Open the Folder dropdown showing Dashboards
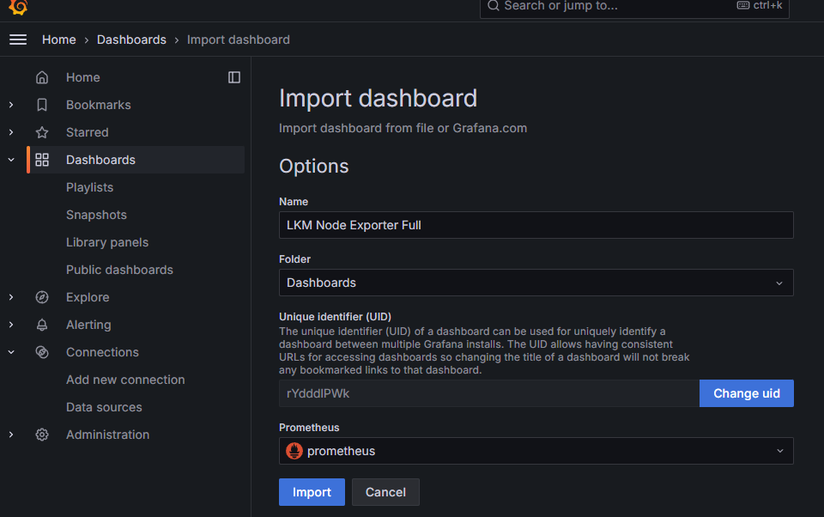The height and width of the screenshot is (517, 824). [x=536, y=283]
